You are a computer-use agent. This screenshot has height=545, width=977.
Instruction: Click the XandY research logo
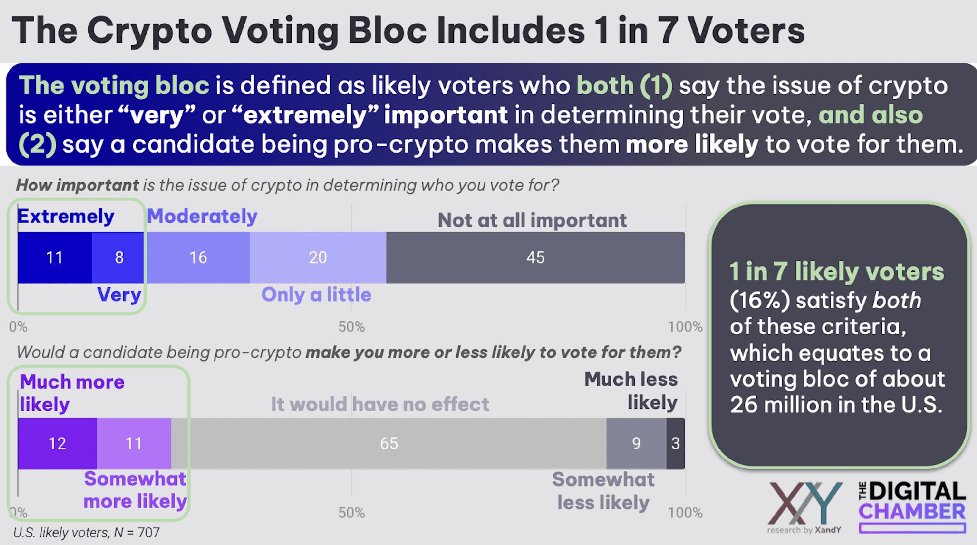(805, 508)
